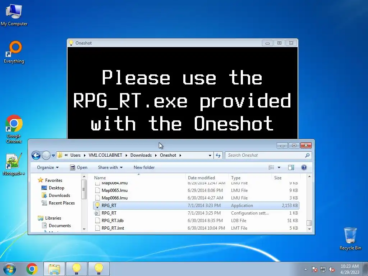Refresh the Oneshot folder view
Viewport: 368px width, 276px height.
(x=218, y=155)
